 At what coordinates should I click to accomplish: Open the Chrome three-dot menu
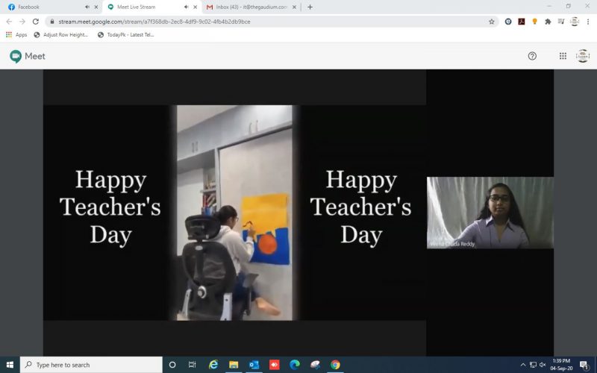click(588, 22)
